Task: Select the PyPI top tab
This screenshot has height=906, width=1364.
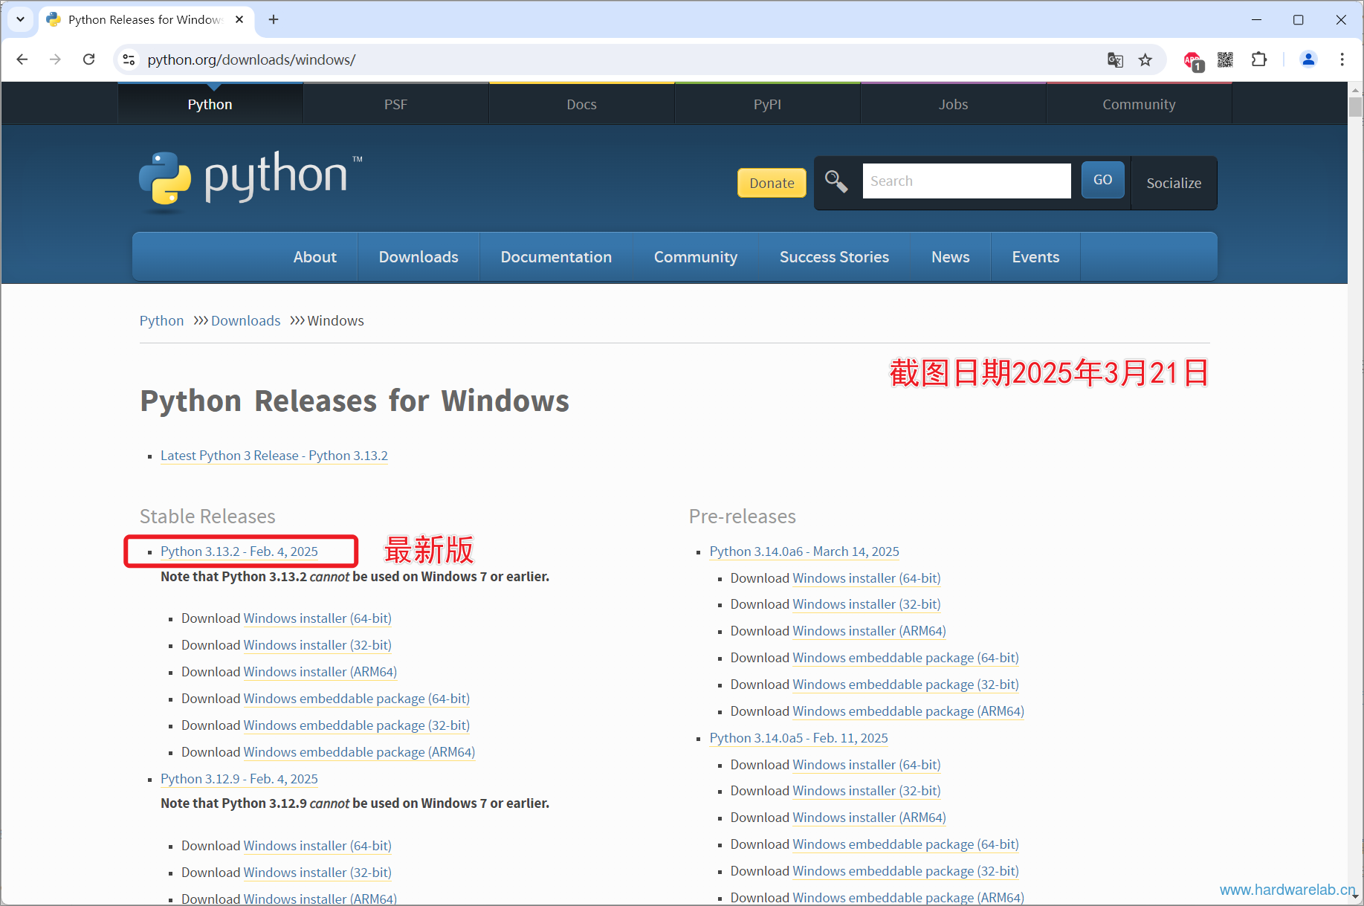Action: coord(767,104)
